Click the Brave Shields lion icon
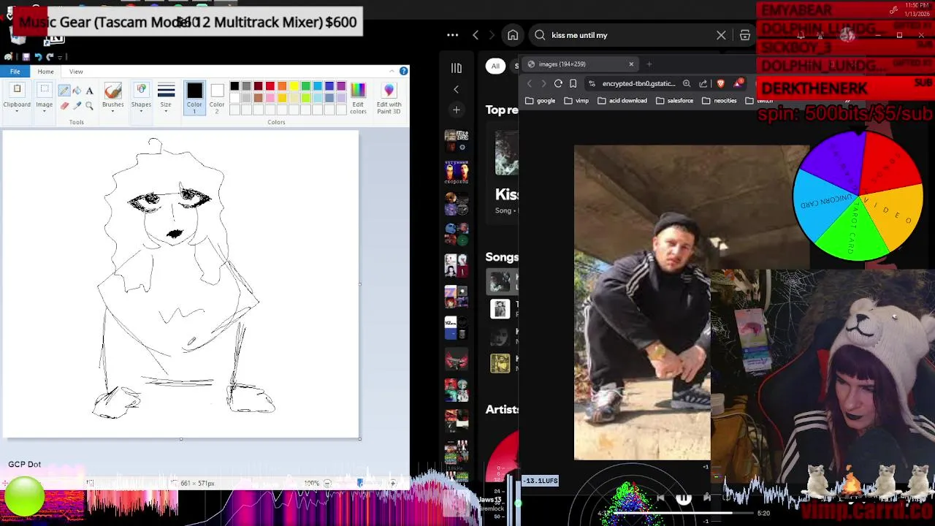This screenshot has width=935, height=526. 721,83
